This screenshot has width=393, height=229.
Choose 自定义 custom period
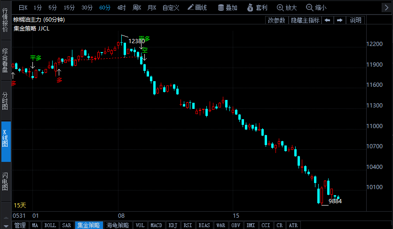(171, 8)
